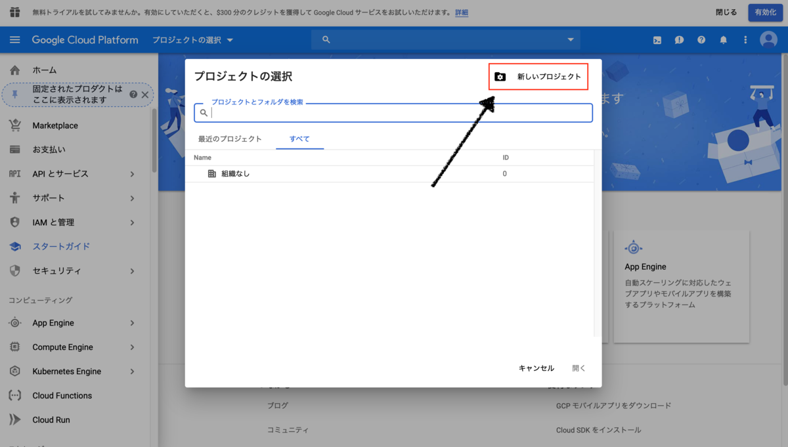The image size is (788, 447).
Task: Click the 組織なし organization grid icon
Action: (211, 174)
